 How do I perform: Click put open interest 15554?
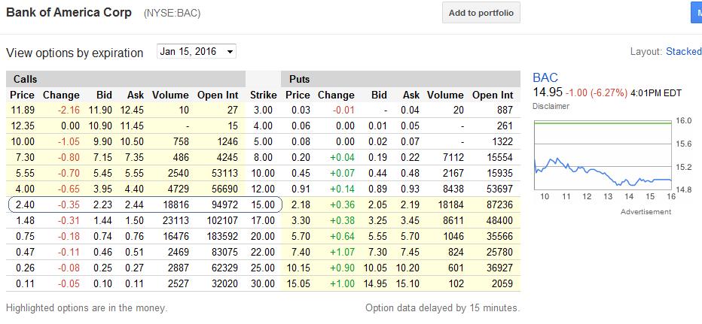tap(499, 157)
